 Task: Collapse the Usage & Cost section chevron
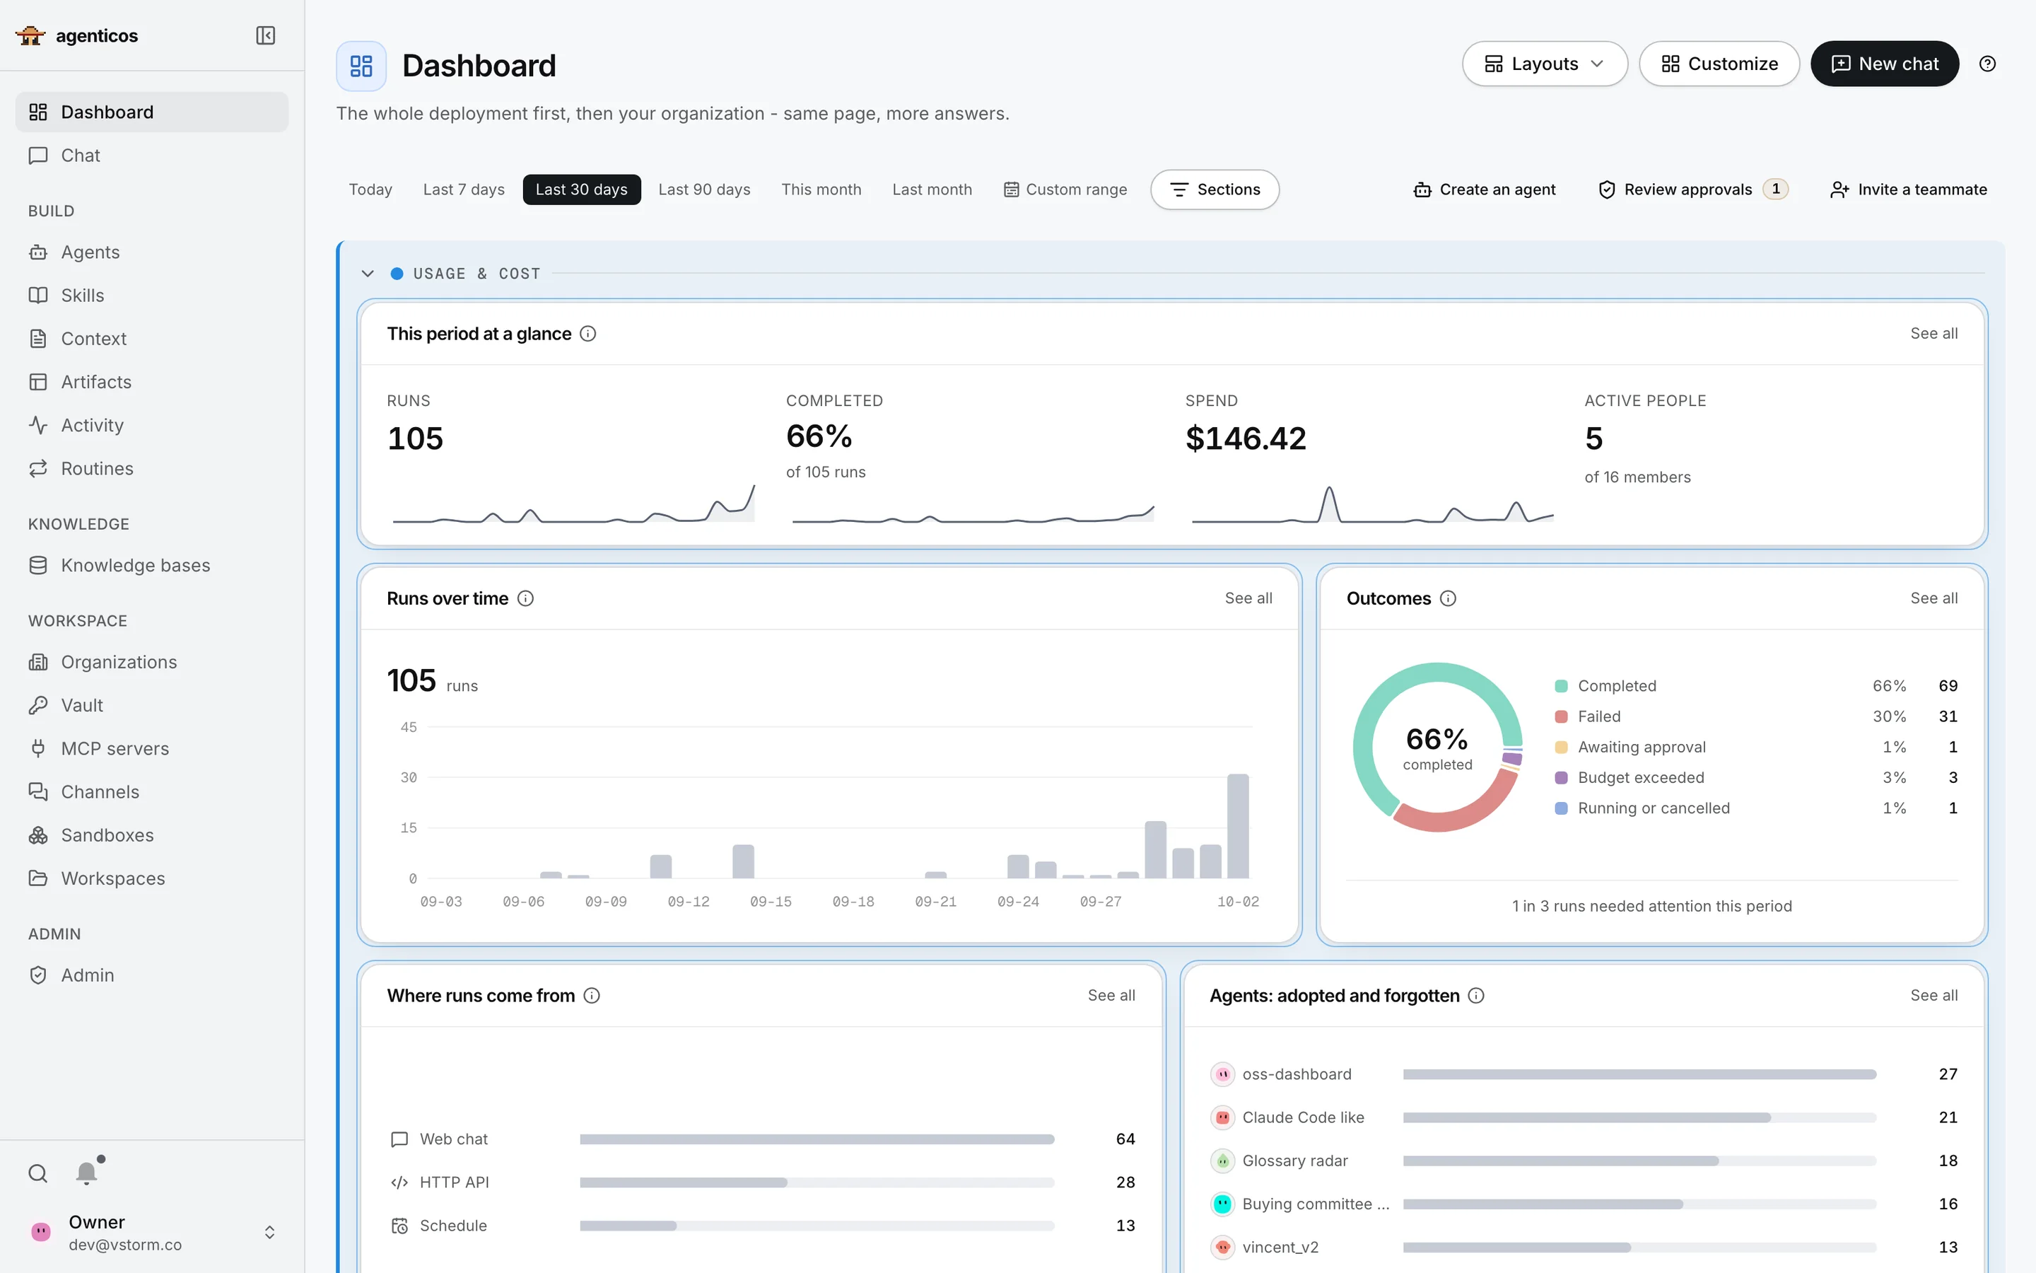(x=368, y=274)
